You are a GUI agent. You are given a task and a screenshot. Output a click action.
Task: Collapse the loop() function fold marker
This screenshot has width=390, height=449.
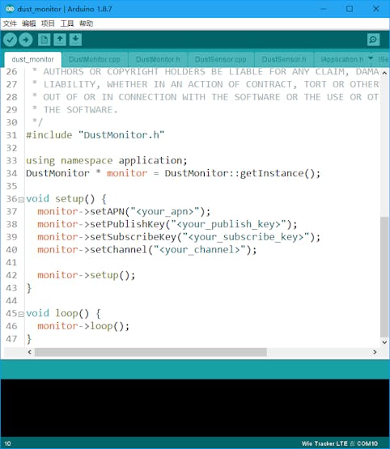click(x=21, y=314)
